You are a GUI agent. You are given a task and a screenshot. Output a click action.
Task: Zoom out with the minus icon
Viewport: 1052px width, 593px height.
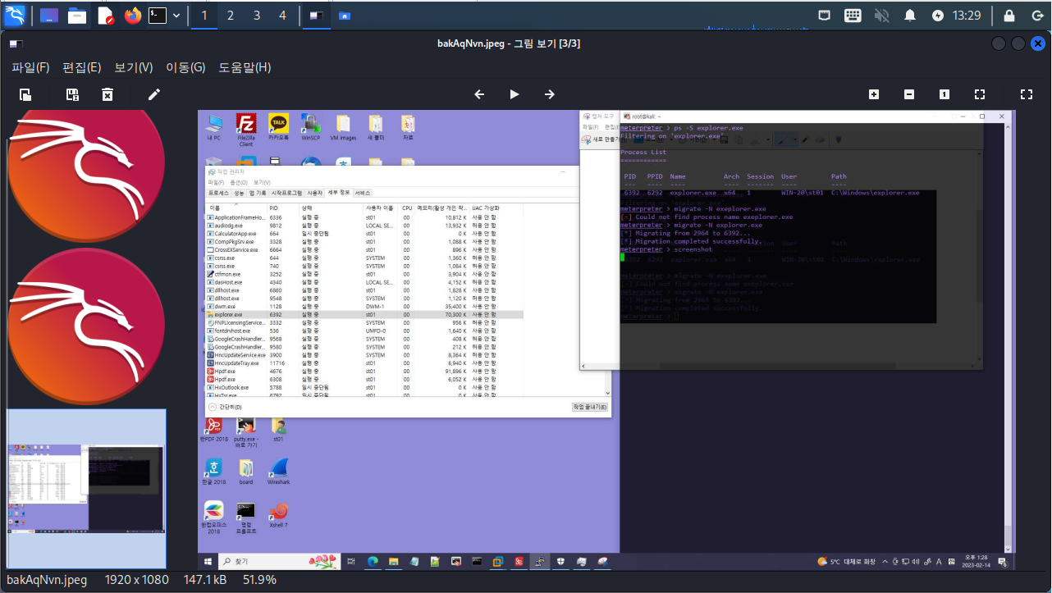(909, 94)
